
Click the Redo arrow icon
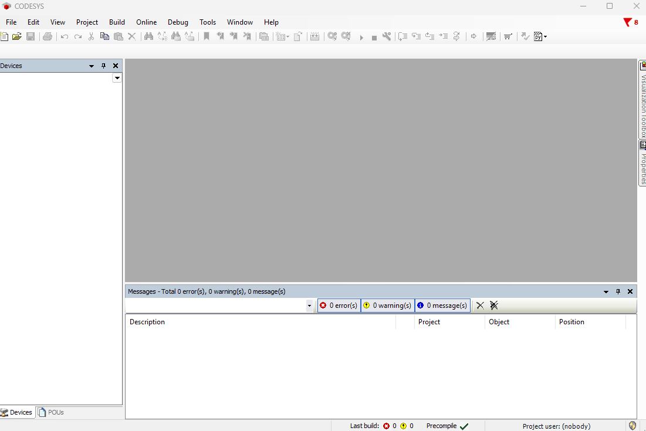coord(78,36)
